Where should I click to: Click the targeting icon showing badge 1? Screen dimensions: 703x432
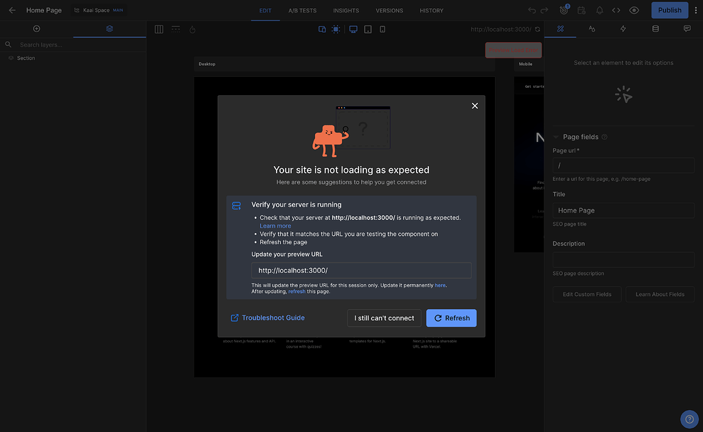coord(564,10)
